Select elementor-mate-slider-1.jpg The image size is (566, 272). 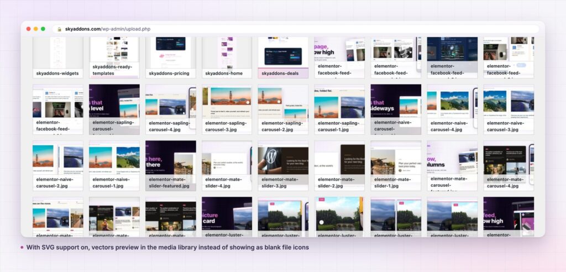(396, 166)
